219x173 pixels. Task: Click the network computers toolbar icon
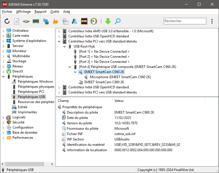[46, 21]
